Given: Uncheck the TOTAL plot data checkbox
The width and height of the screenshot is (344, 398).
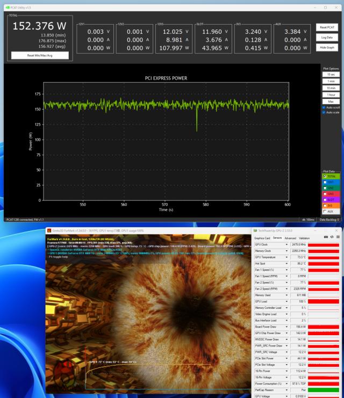Looking at the screenshot, I should pos(324,176).
